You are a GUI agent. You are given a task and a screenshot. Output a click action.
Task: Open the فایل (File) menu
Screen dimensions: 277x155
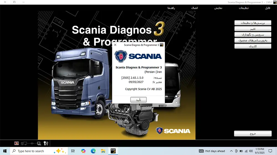267,8
